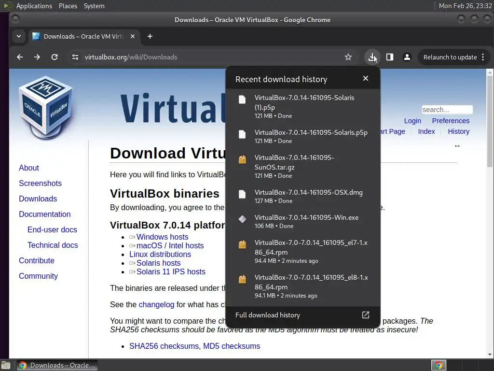Open site information icon in address bar
Viewport: 494px width, 371px height.
(75, 57)
